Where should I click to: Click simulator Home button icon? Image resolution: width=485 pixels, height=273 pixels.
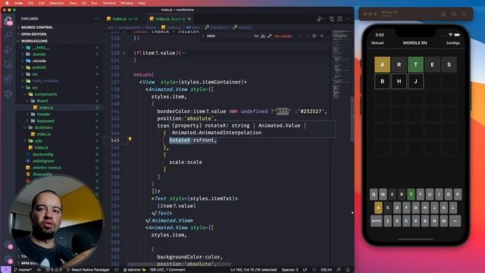click(443, 14)
